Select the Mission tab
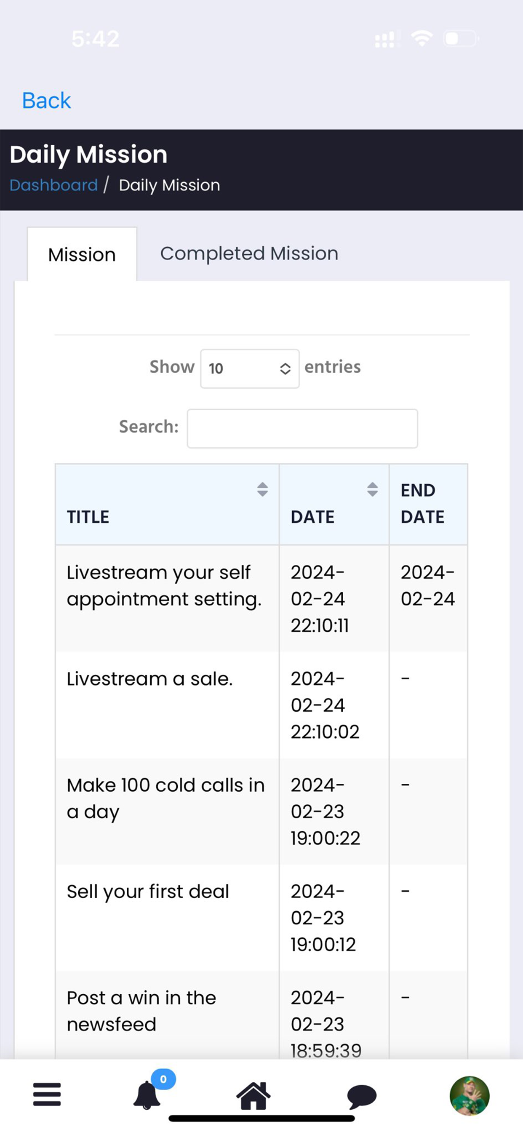This screenshot has width=523, height=1132. coord(82,254)
